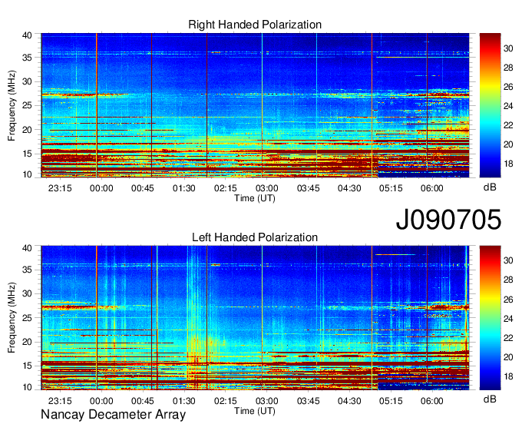Click the Right Handed Polarization spectrogram image
Screen dimensions: 522x424
point(255,105)
